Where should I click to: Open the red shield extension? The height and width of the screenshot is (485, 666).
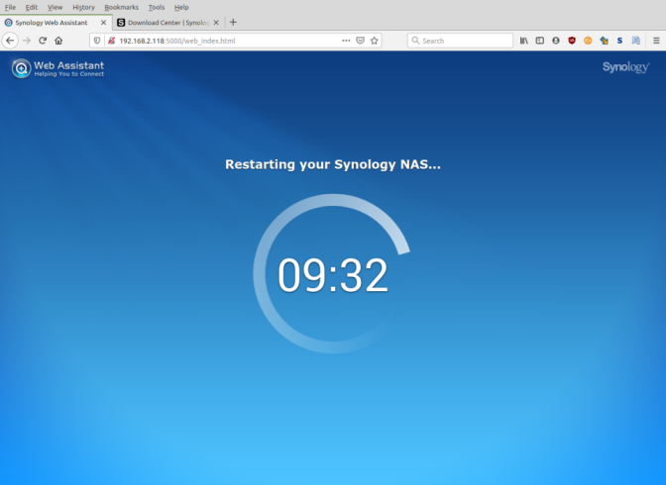572,41
